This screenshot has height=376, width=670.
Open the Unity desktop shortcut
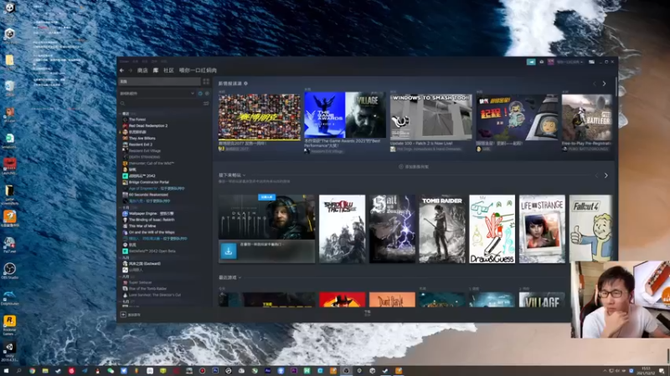(9, 350)
